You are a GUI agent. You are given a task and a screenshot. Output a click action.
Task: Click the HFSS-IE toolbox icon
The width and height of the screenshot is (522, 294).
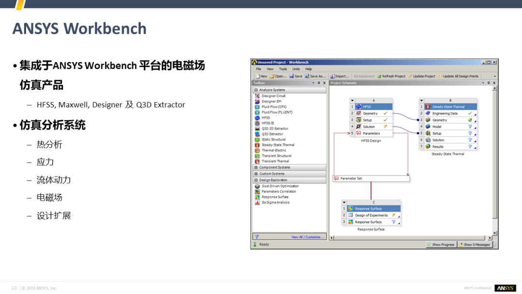point(257,123)
